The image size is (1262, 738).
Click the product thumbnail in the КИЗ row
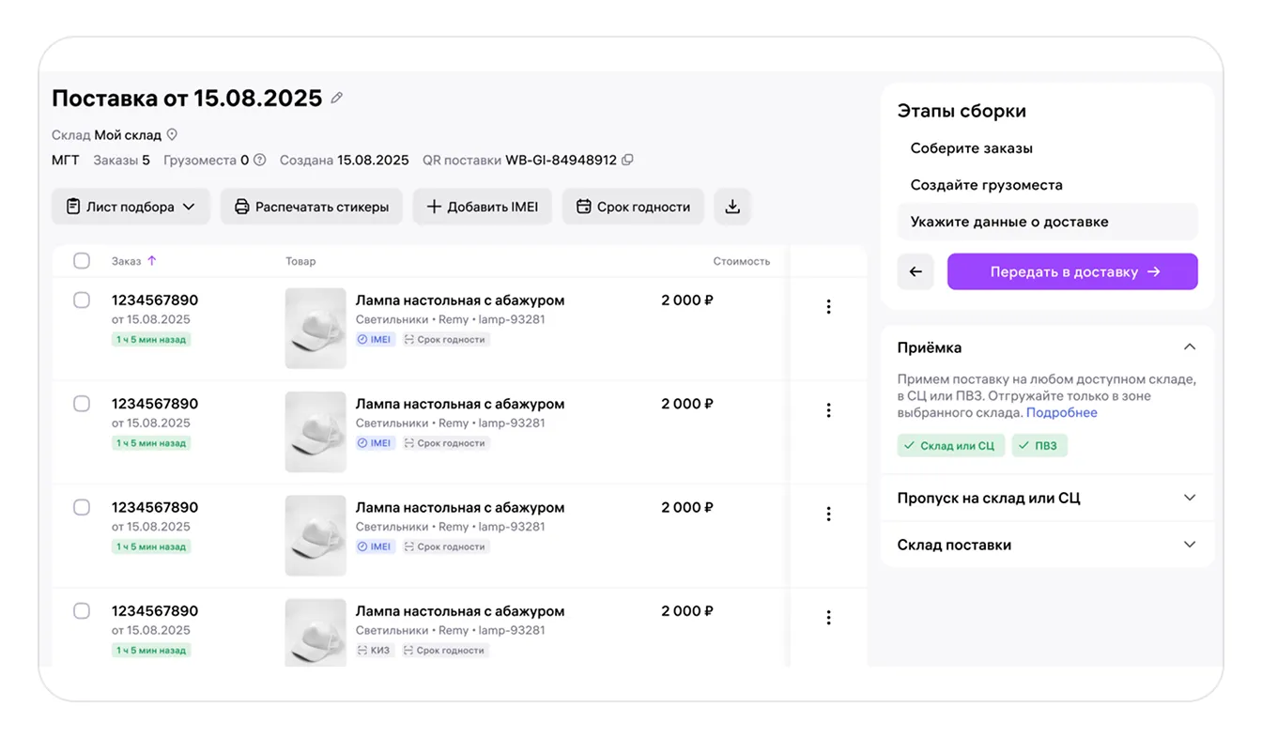click(315, 633)
